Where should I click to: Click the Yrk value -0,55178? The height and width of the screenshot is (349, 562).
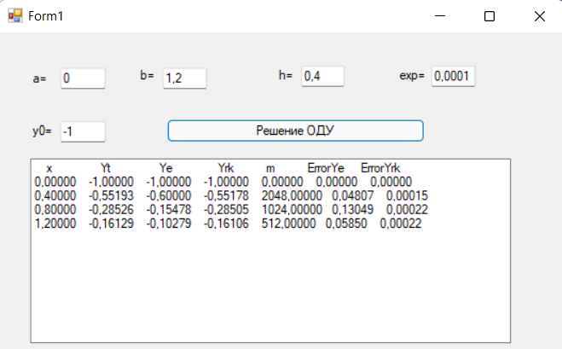pos(226,196)
